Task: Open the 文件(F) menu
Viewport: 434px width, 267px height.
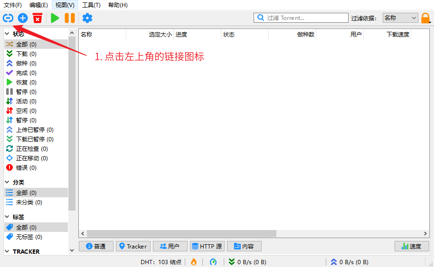Action: pyautogui.click(x=13, y=5)
